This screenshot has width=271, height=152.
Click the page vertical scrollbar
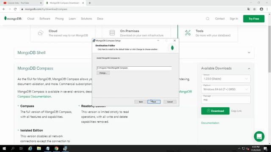(x=269, y=49)
